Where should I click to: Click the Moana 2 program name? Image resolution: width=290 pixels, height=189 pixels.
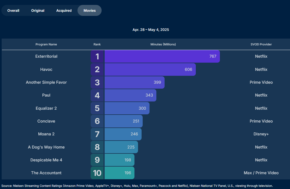tap(46, 134)
